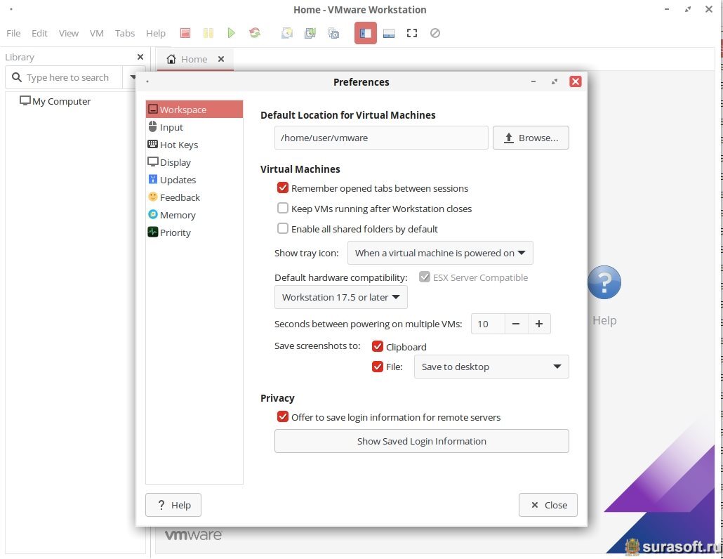This screenshot has height=559, width=723.
Task: Toggle File screenshot saving checkbox
Action: coord(377,367)
